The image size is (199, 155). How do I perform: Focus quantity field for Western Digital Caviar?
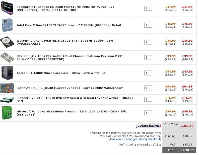(x=148, y=42)
